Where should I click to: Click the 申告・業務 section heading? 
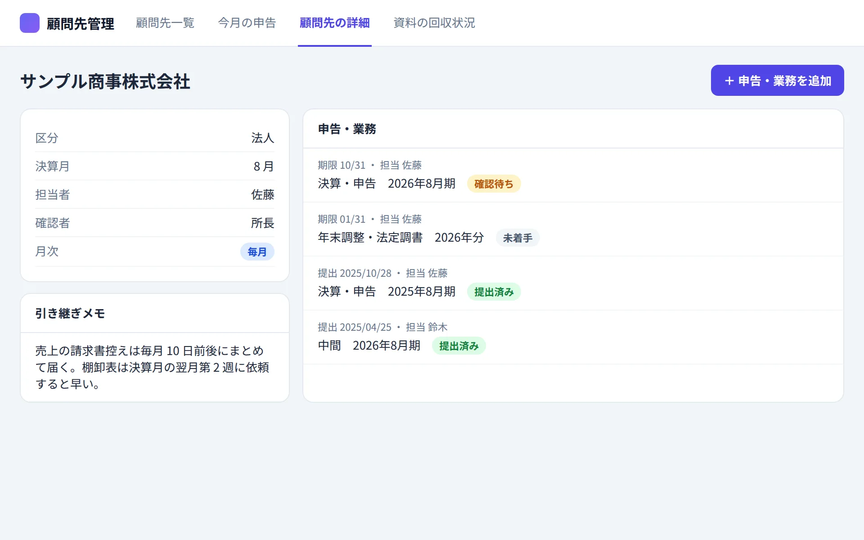tap(347, 129)
